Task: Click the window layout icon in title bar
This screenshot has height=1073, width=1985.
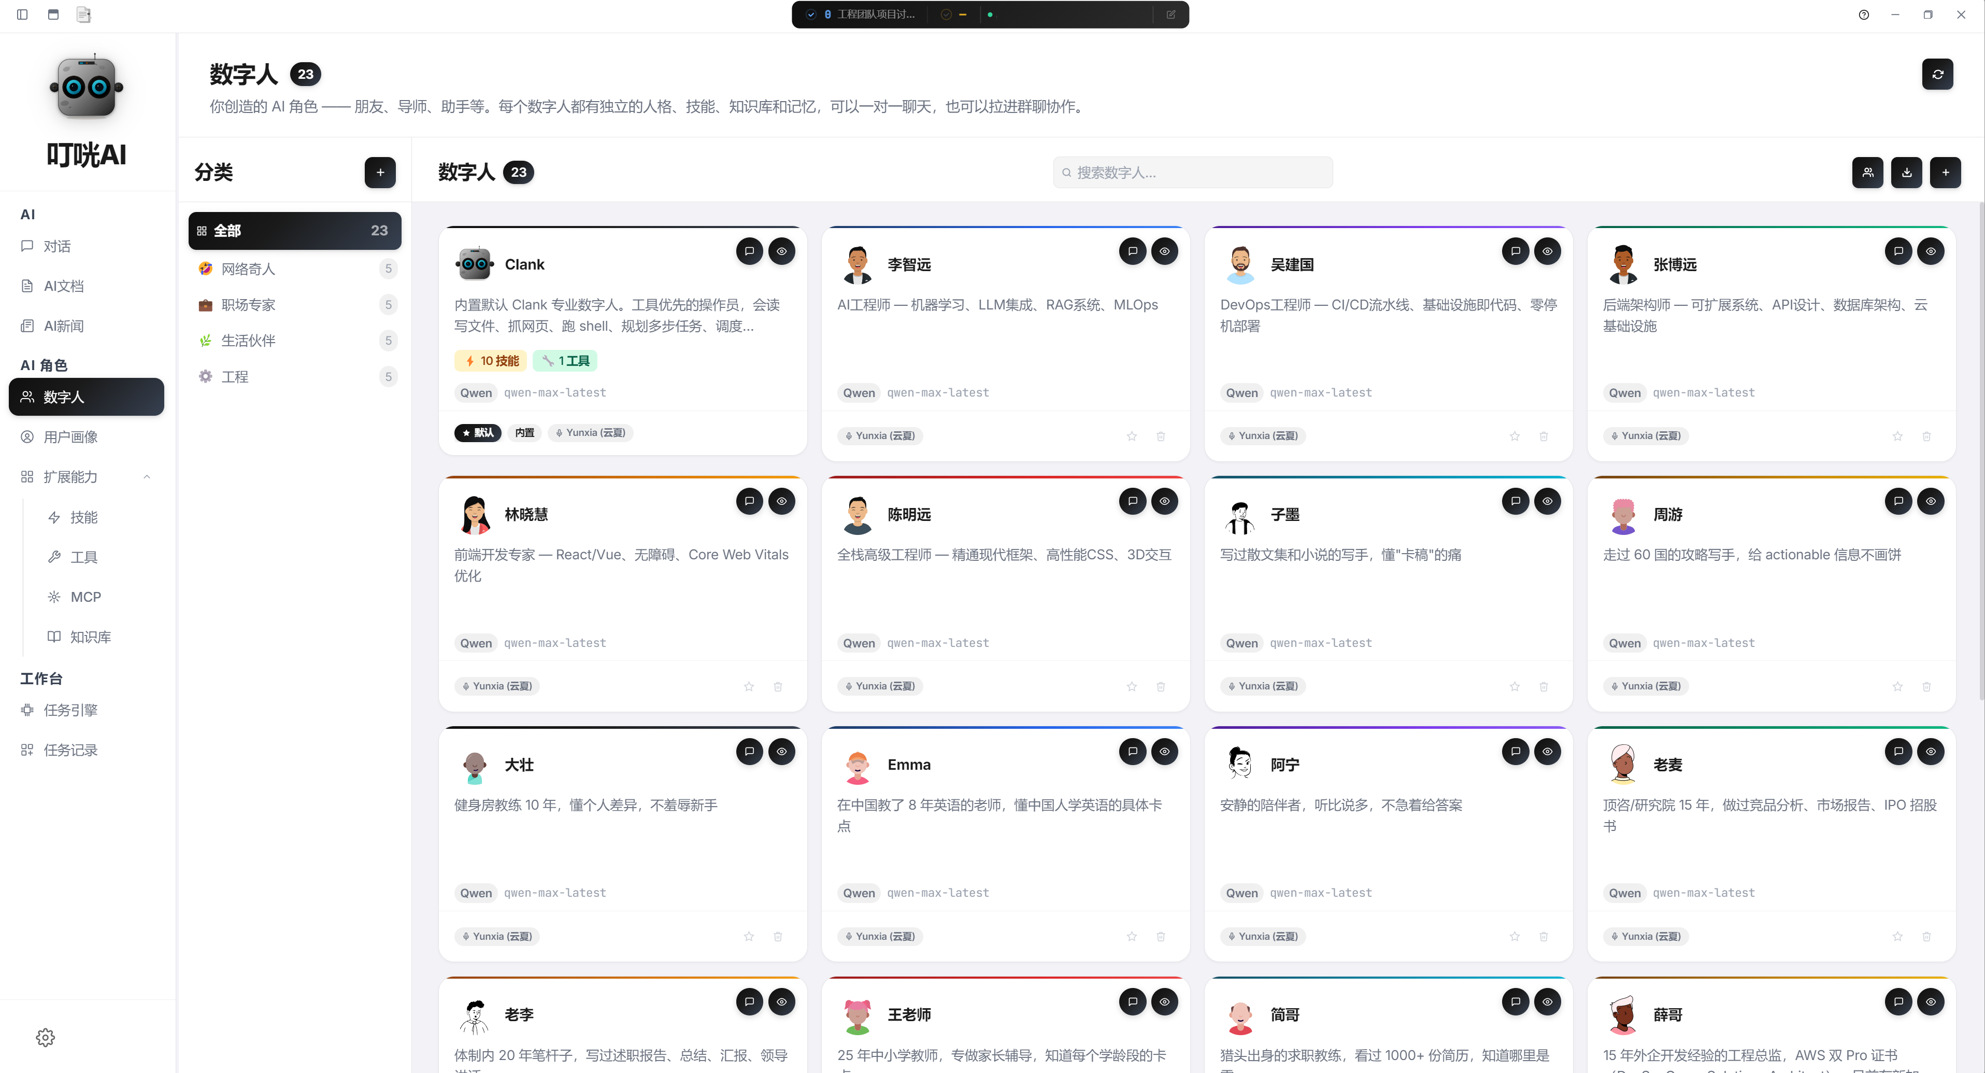Action: (53, 15)
